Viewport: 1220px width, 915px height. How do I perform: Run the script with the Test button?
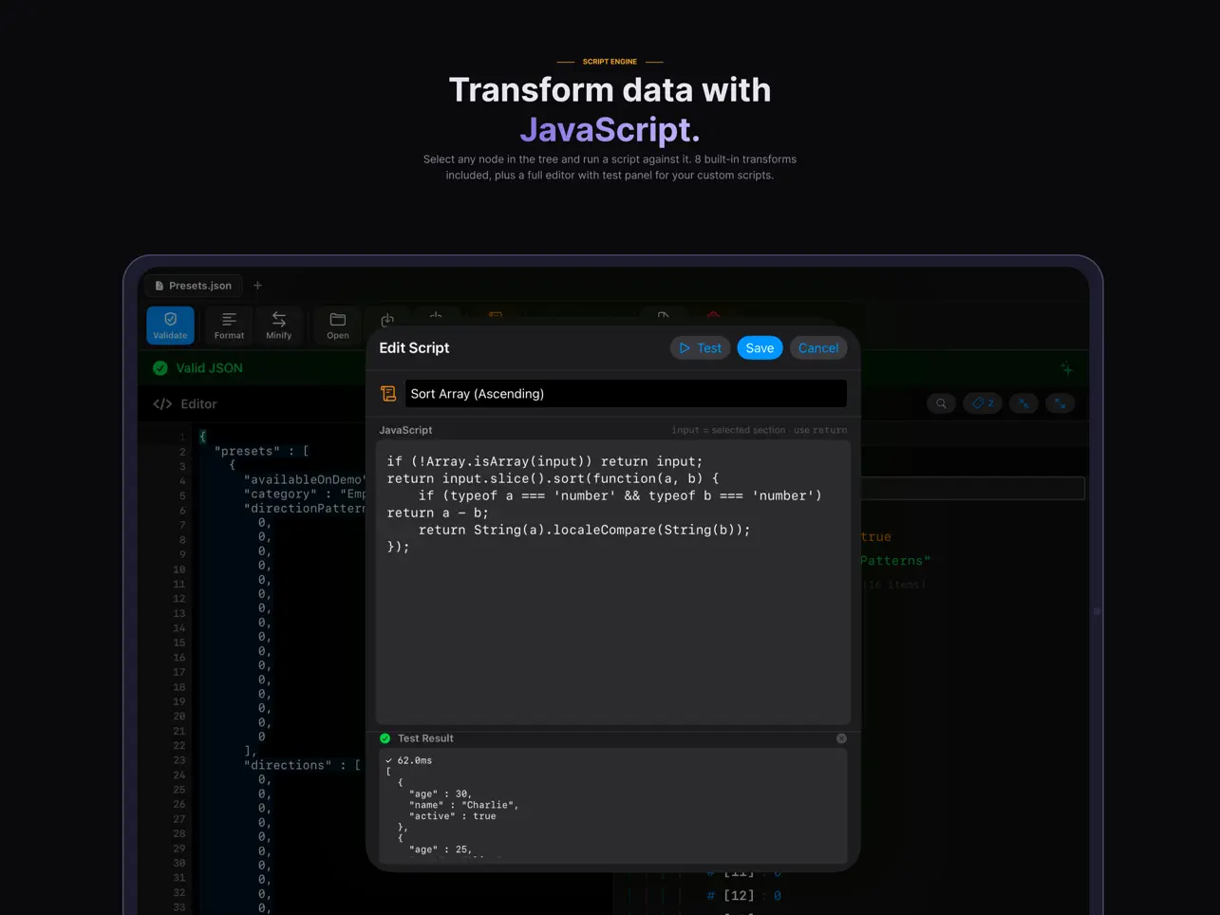coord(700,347)
